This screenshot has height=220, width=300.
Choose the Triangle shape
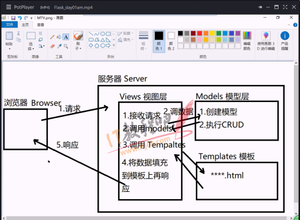click(103, 40)
